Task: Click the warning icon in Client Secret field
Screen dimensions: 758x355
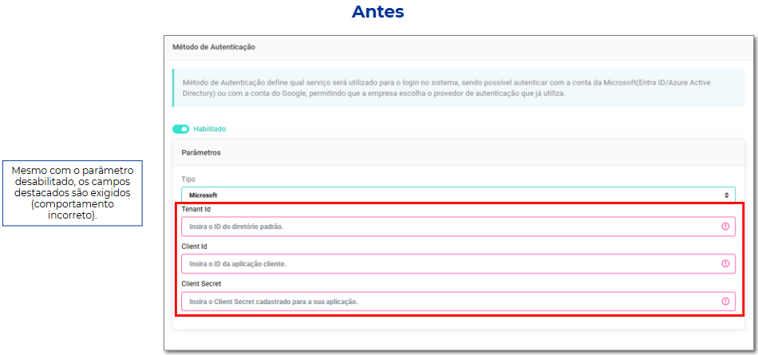Action: click(725, 302)
